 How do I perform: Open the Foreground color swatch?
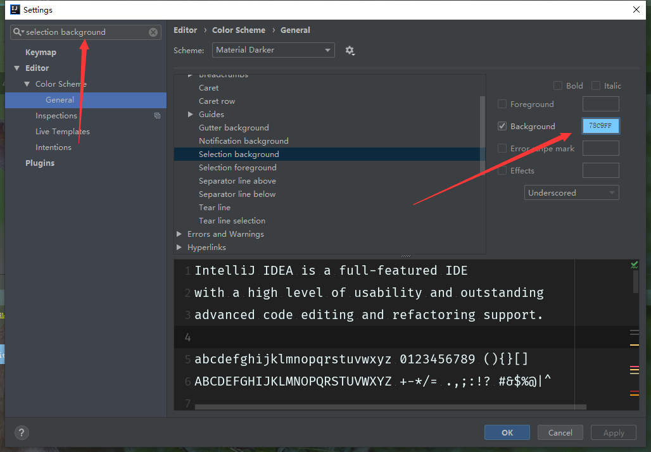click(x=601, y=104)
